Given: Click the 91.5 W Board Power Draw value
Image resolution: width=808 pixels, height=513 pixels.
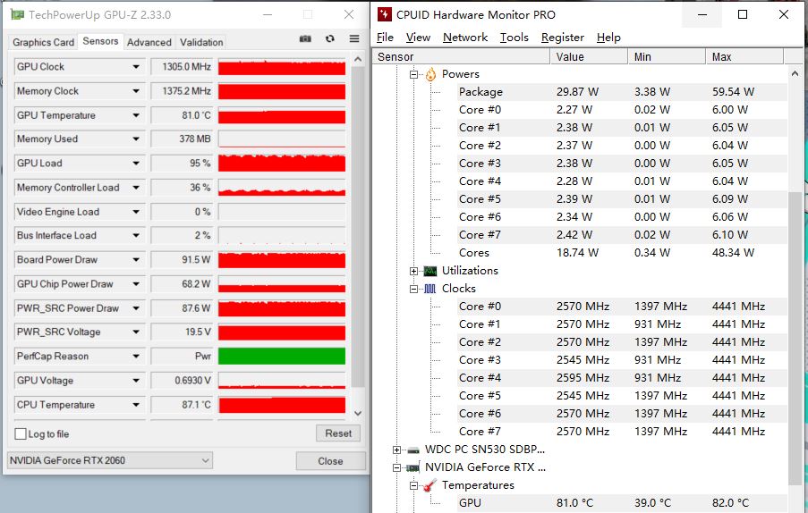Looking at the screenshot, I should pos(196,260).
